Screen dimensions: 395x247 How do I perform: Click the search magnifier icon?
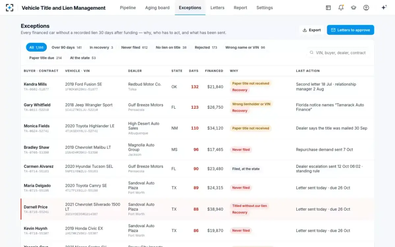point(311,53)
